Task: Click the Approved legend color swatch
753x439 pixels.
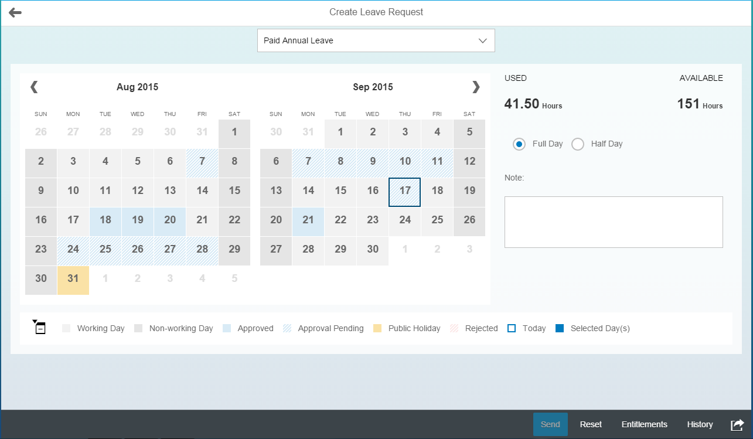Action: coord(227,328)
